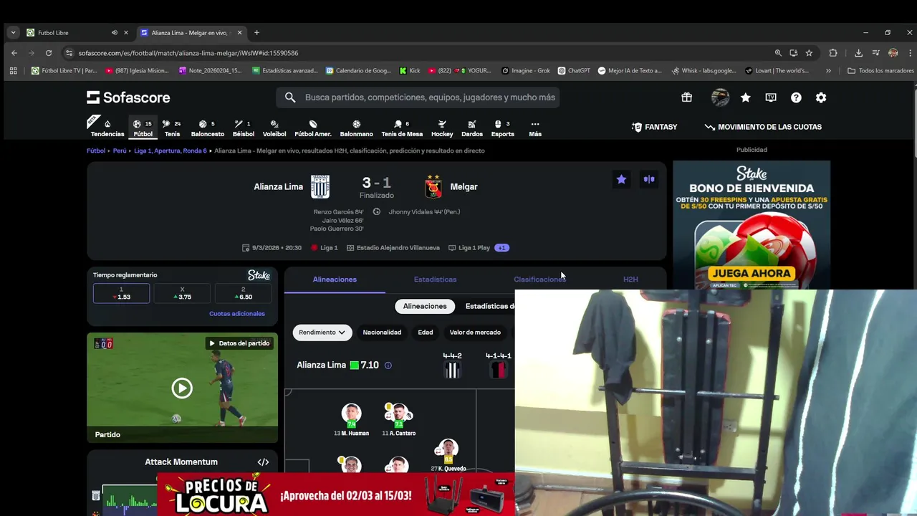Open Chrome downloads icon

click(x=858, y=53)
